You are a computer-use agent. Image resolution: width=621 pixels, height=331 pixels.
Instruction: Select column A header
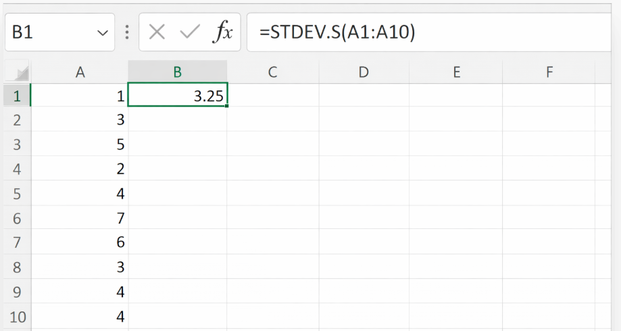pyautogui.click(x=80, y=72)
